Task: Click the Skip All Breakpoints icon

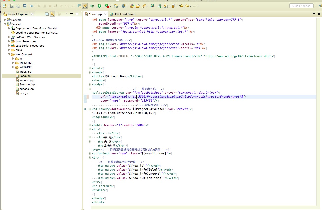Action: coord(32,6)
